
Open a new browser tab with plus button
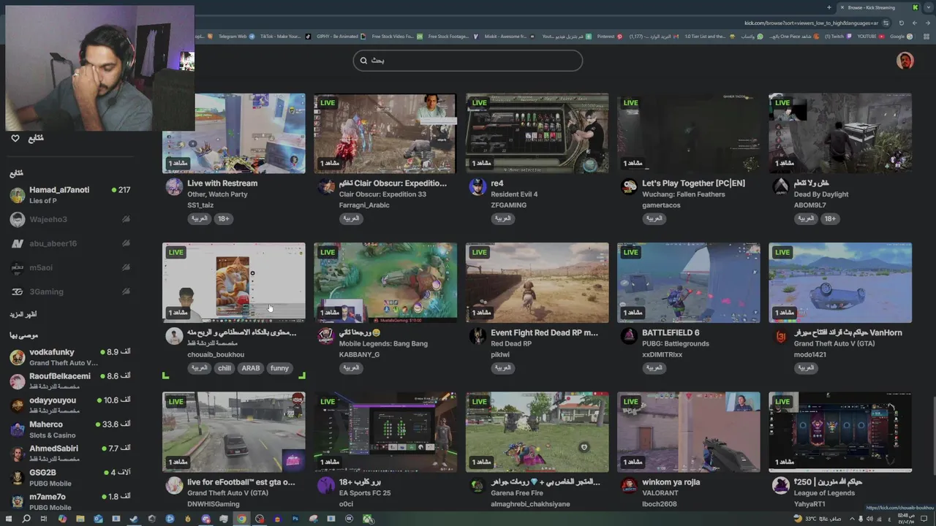pos(829,7)
